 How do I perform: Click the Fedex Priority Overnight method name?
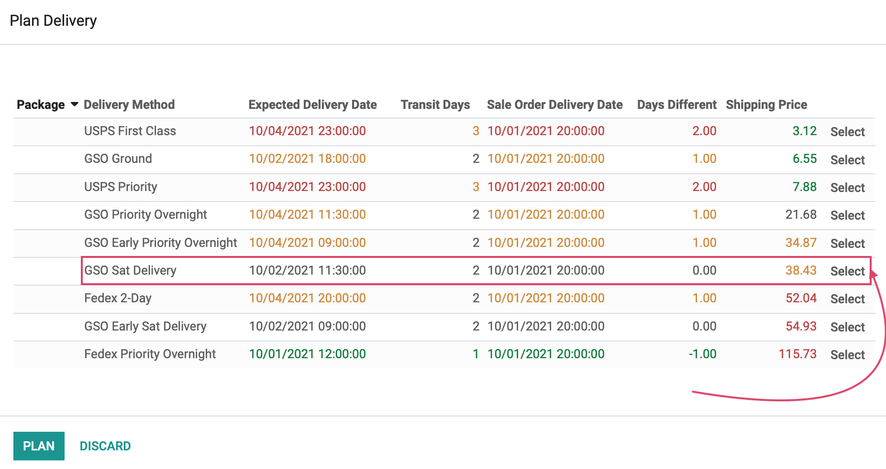[x=150, y=354]
